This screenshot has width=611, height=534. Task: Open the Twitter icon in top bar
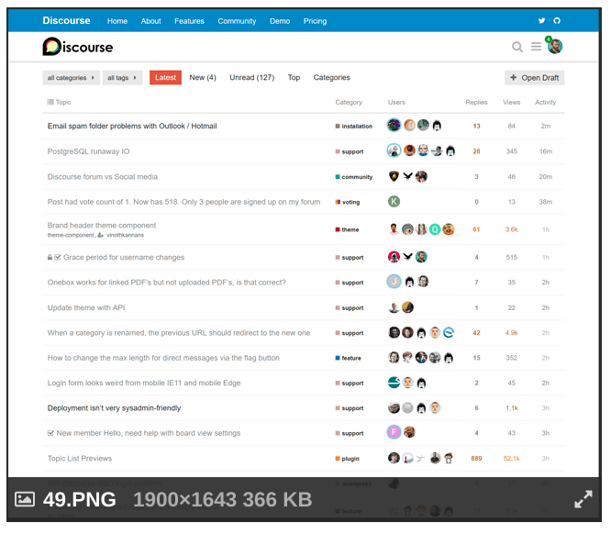[541, 21]
